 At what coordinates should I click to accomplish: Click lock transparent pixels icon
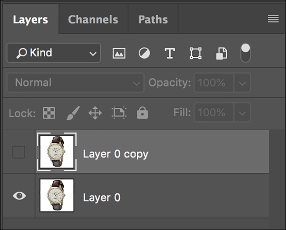pos(48,113)
